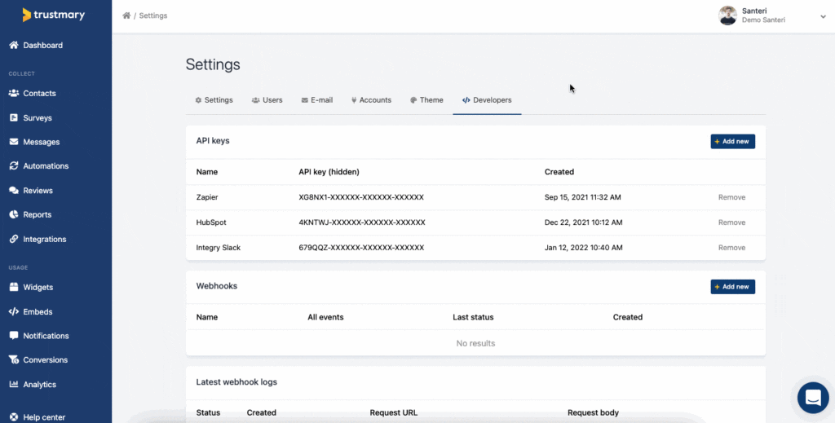This screenshot has width=835, height=423.
Task: Click Santeri's profile avatar
Action: coord(727,15)
